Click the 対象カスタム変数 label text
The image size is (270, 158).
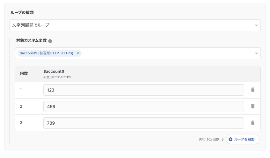point(31,41)
